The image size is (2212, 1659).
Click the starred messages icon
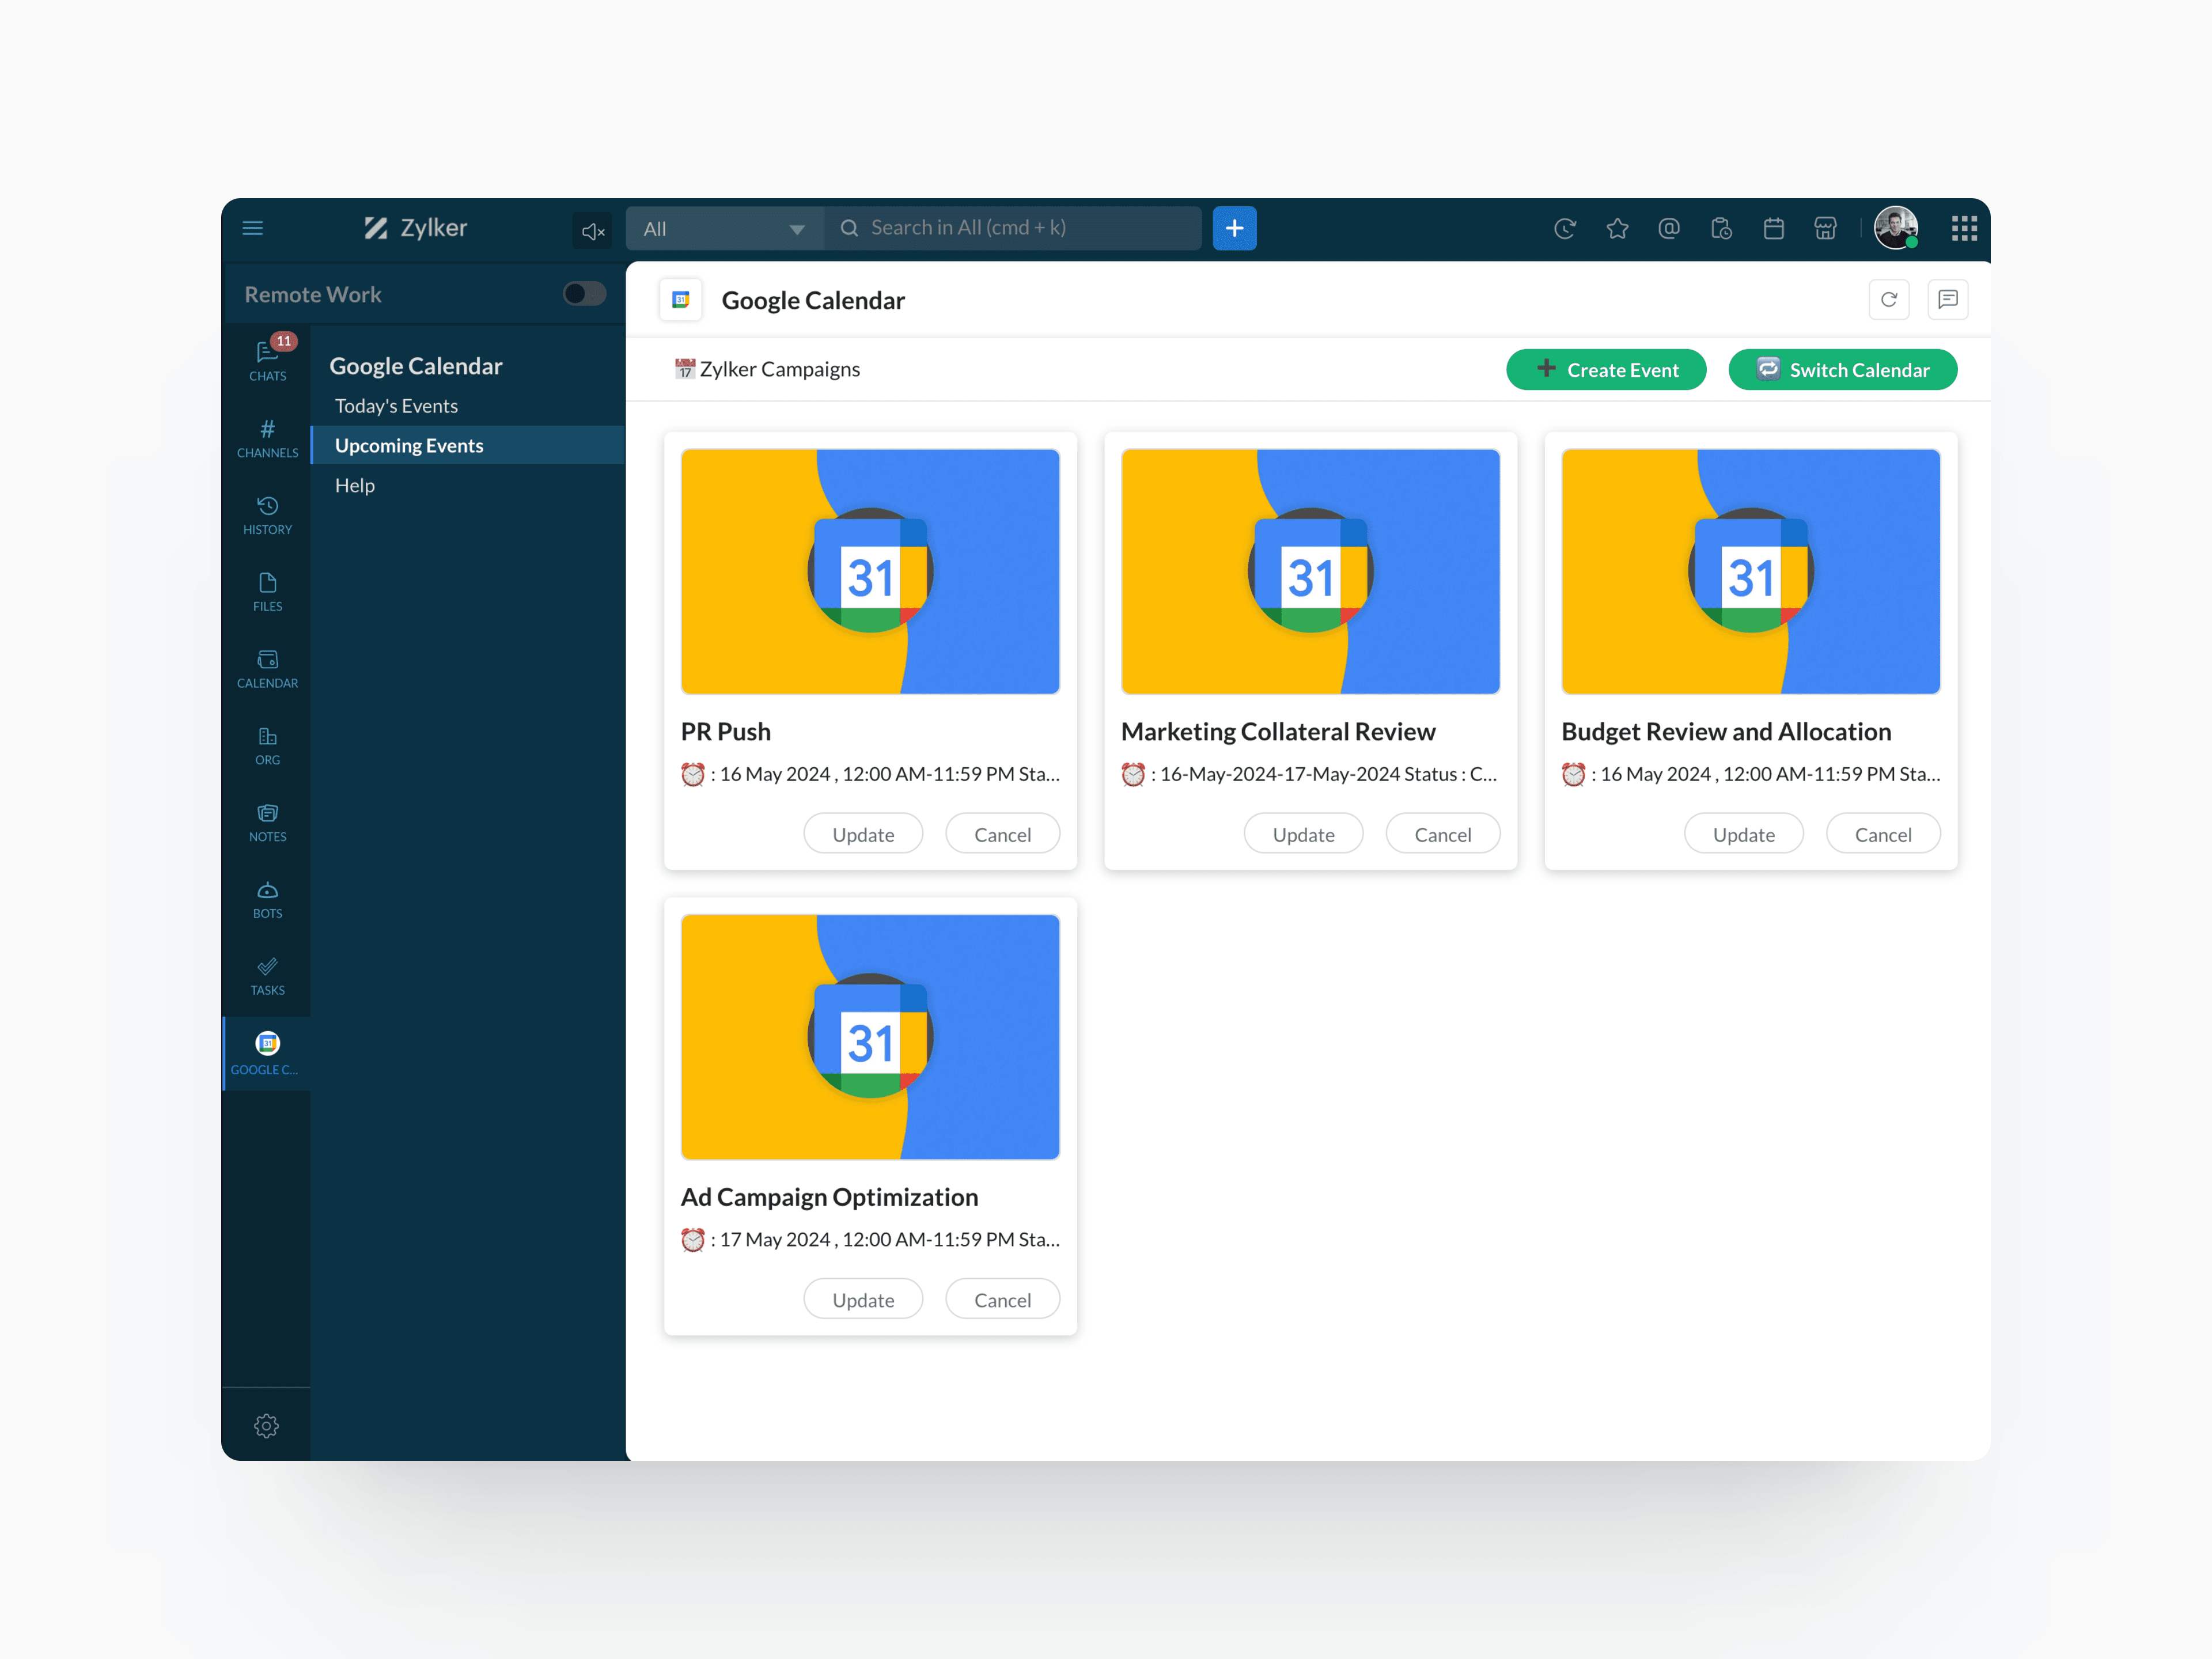pyautogui.click(x=1617, y=229)
